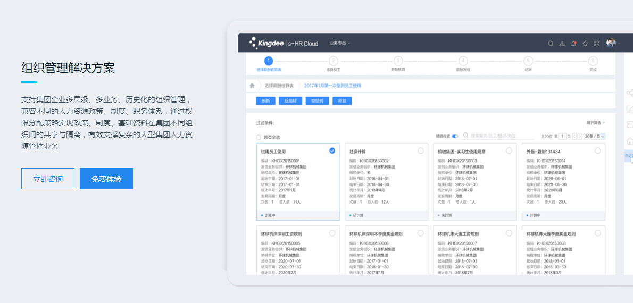
Task: Open the notification bell icon
Action: tap(573, 44)
